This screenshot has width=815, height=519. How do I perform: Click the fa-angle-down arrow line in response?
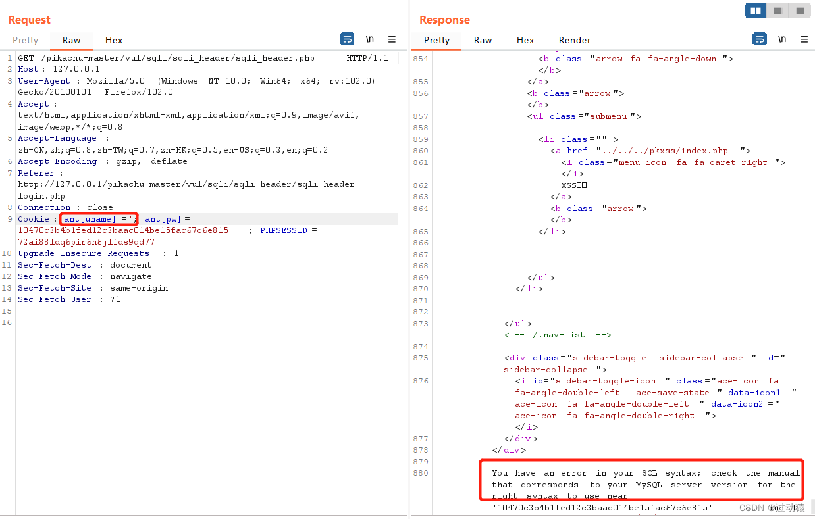click(636, 59)
